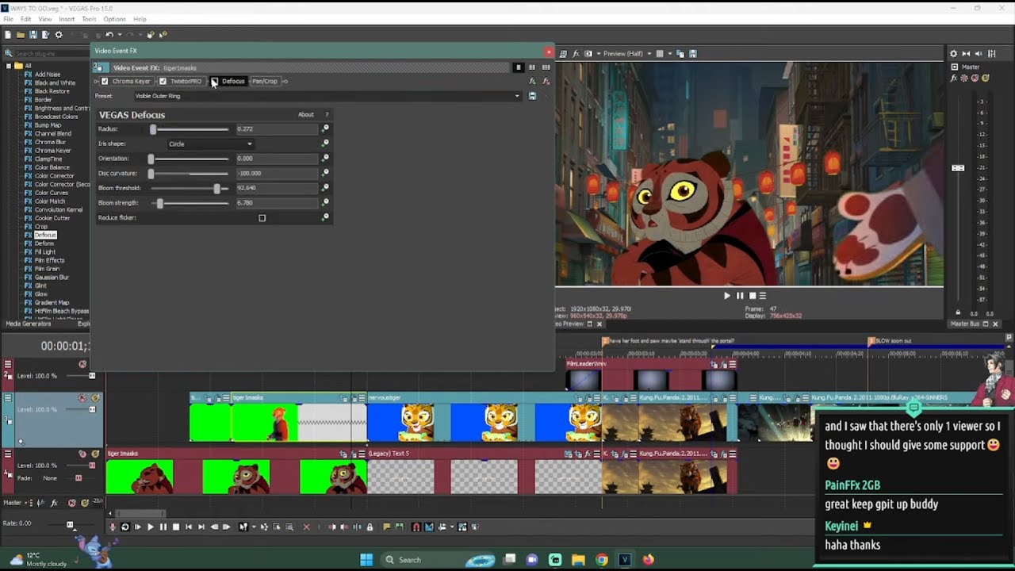Click the Open project folder icon
1015x571 pixels.
tap(21, 35)
